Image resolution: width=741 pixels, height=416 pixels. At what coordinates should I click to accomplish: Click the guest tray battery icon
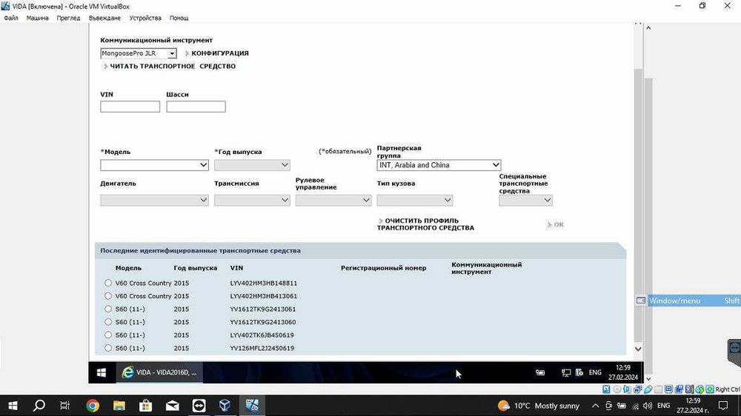[540, 372]
